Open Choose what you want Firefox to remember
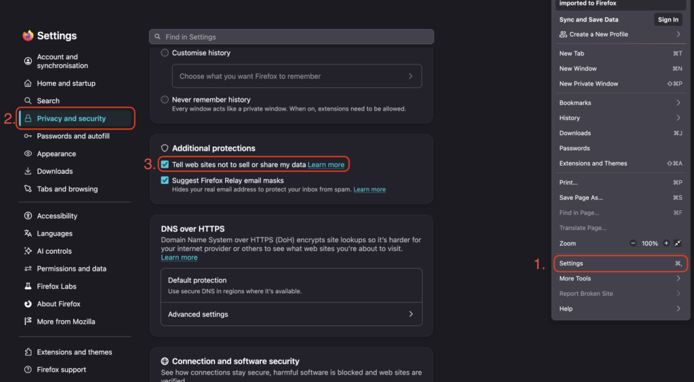Screen dimensions: 694x382 click(x=297, y=76)
